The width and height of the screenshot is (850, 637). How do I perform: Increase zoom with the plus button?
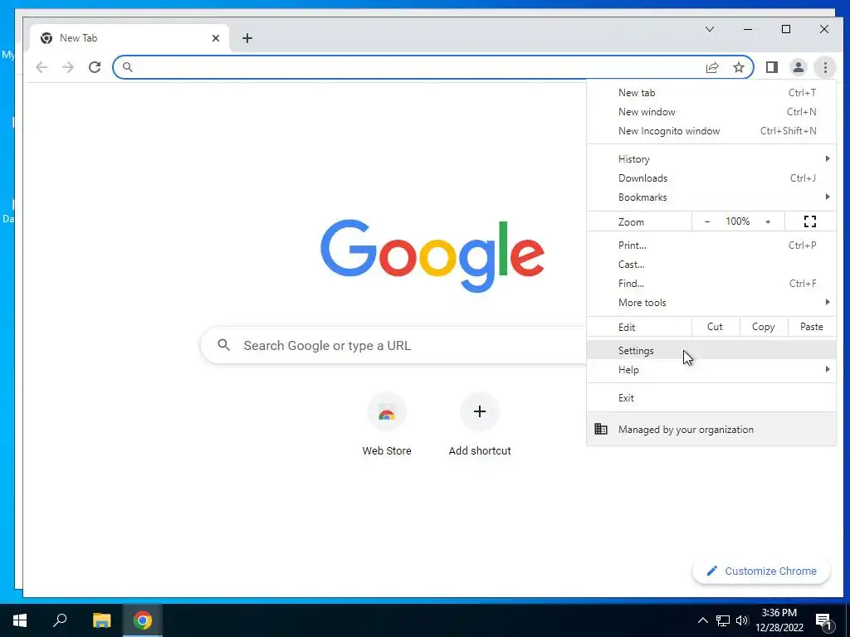(768, 221)
